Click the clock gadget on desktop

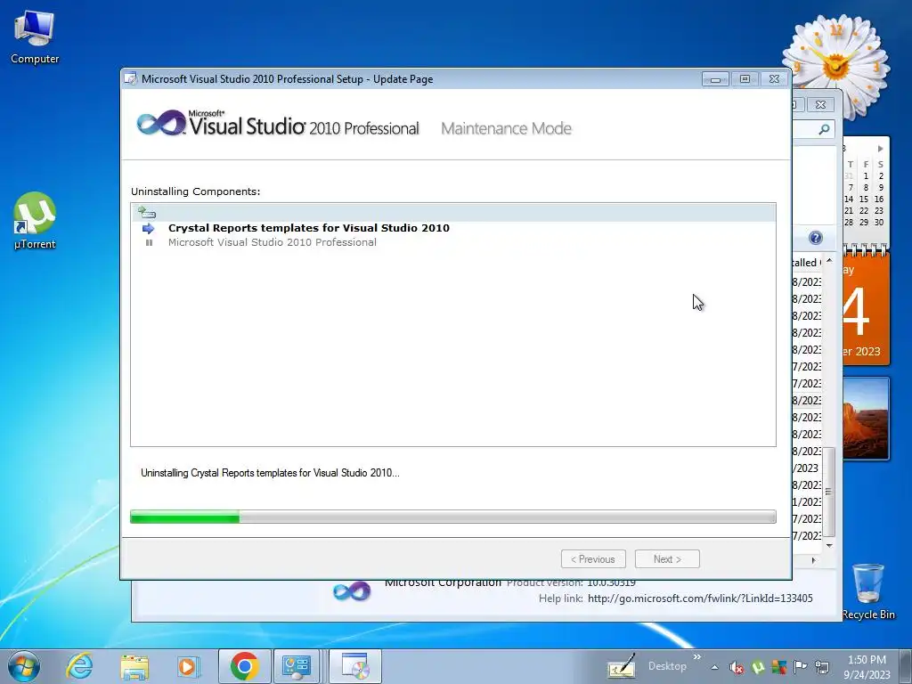click(835, 65)
